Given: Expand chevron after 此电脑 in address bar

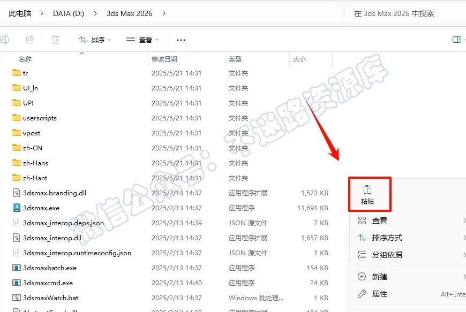Looking at the screenshot, I should (x=42, y=13).
